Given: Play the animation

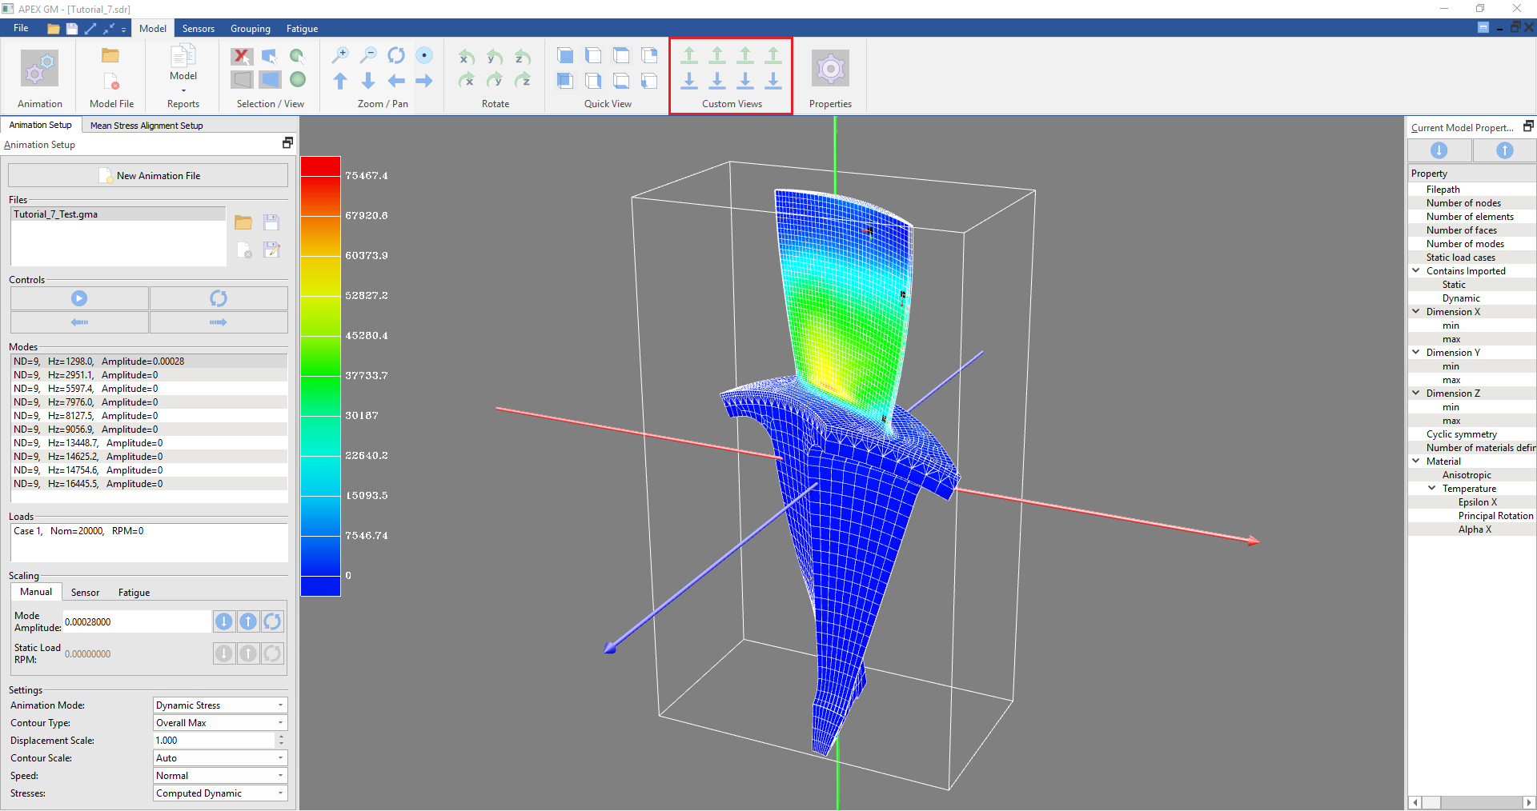Looking at the screenshot, I should point(79,298).
